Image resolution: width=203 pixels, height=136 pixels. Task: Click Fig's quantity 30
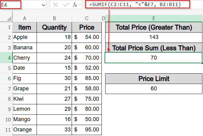coord(54,78)
